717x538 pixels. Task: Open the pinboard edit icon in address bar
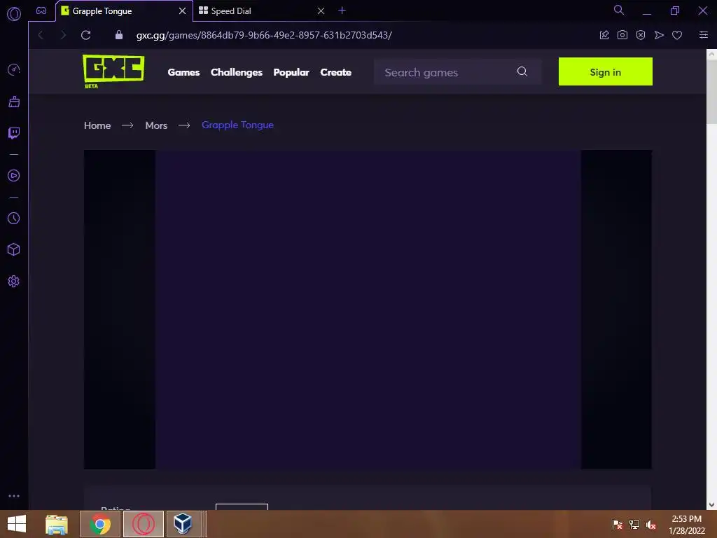pyautogui.click(x=604, y=35)
